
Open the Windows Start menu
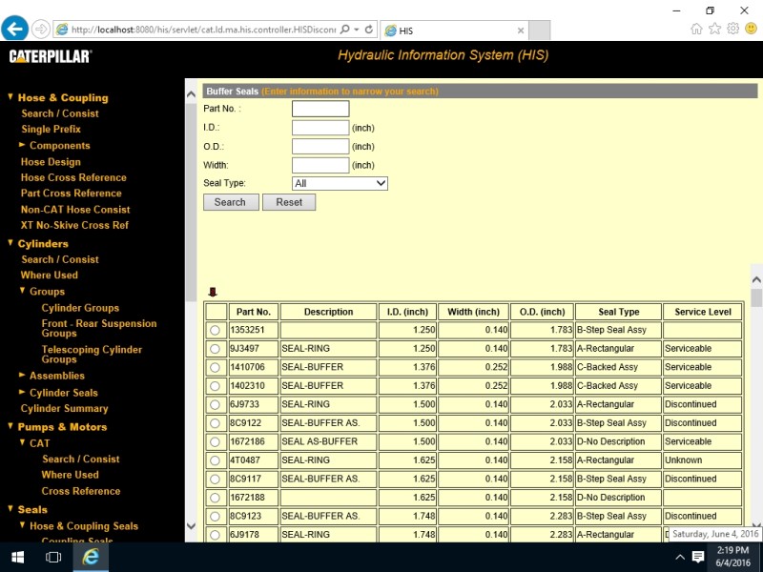(17, 557)
